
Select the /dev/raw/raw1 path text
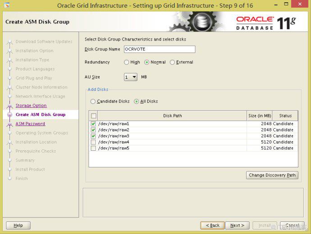[x=114, y=124]
